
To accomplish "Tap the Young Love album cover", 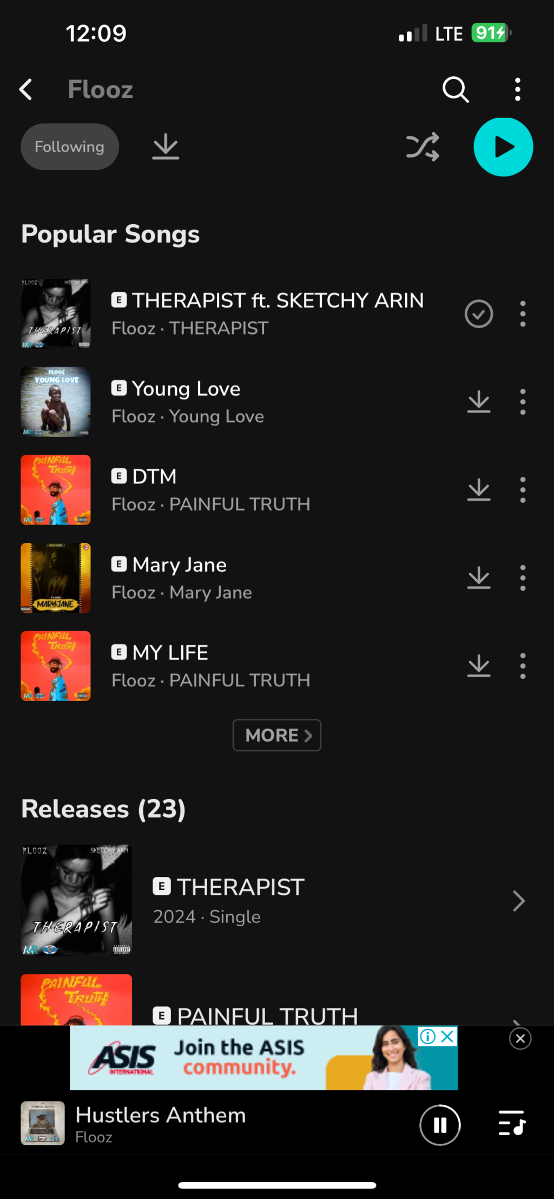I will click(x=56, y=402).
